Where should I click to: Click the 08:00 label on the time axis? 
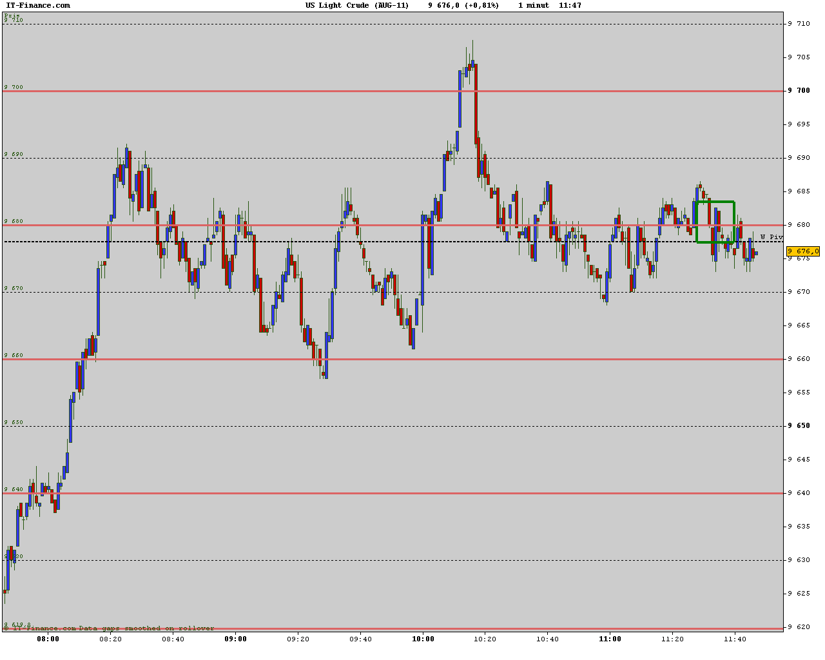click(x=48, y=639)
